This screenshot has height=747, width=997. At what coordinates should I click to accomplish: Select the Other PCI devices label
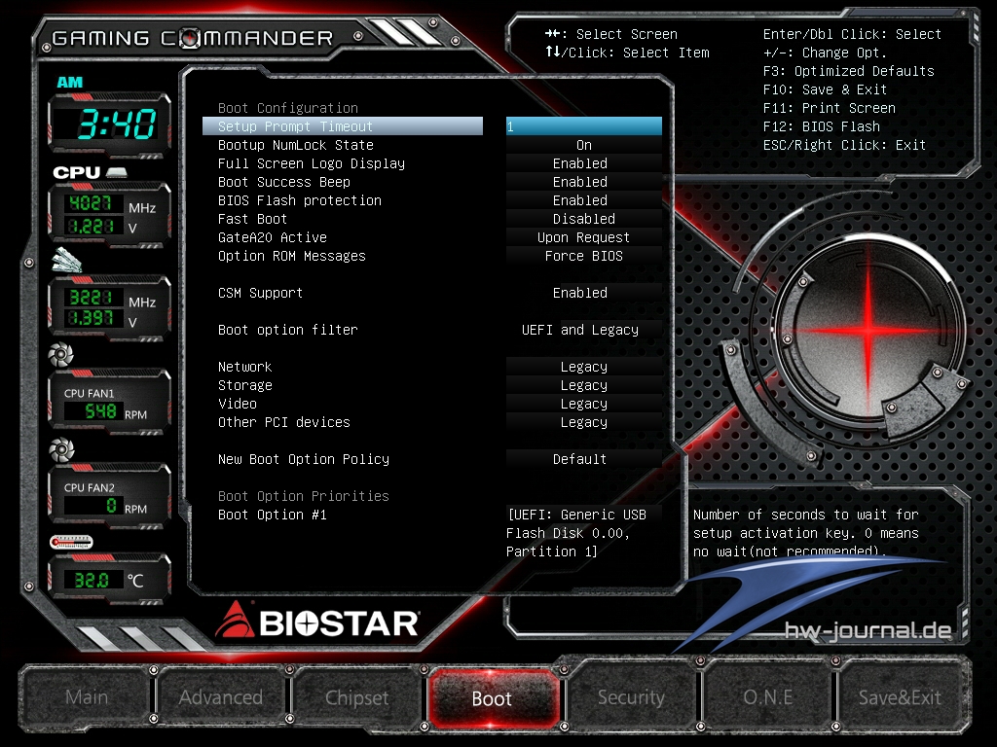pyautogui.click(x=284, y=422)
